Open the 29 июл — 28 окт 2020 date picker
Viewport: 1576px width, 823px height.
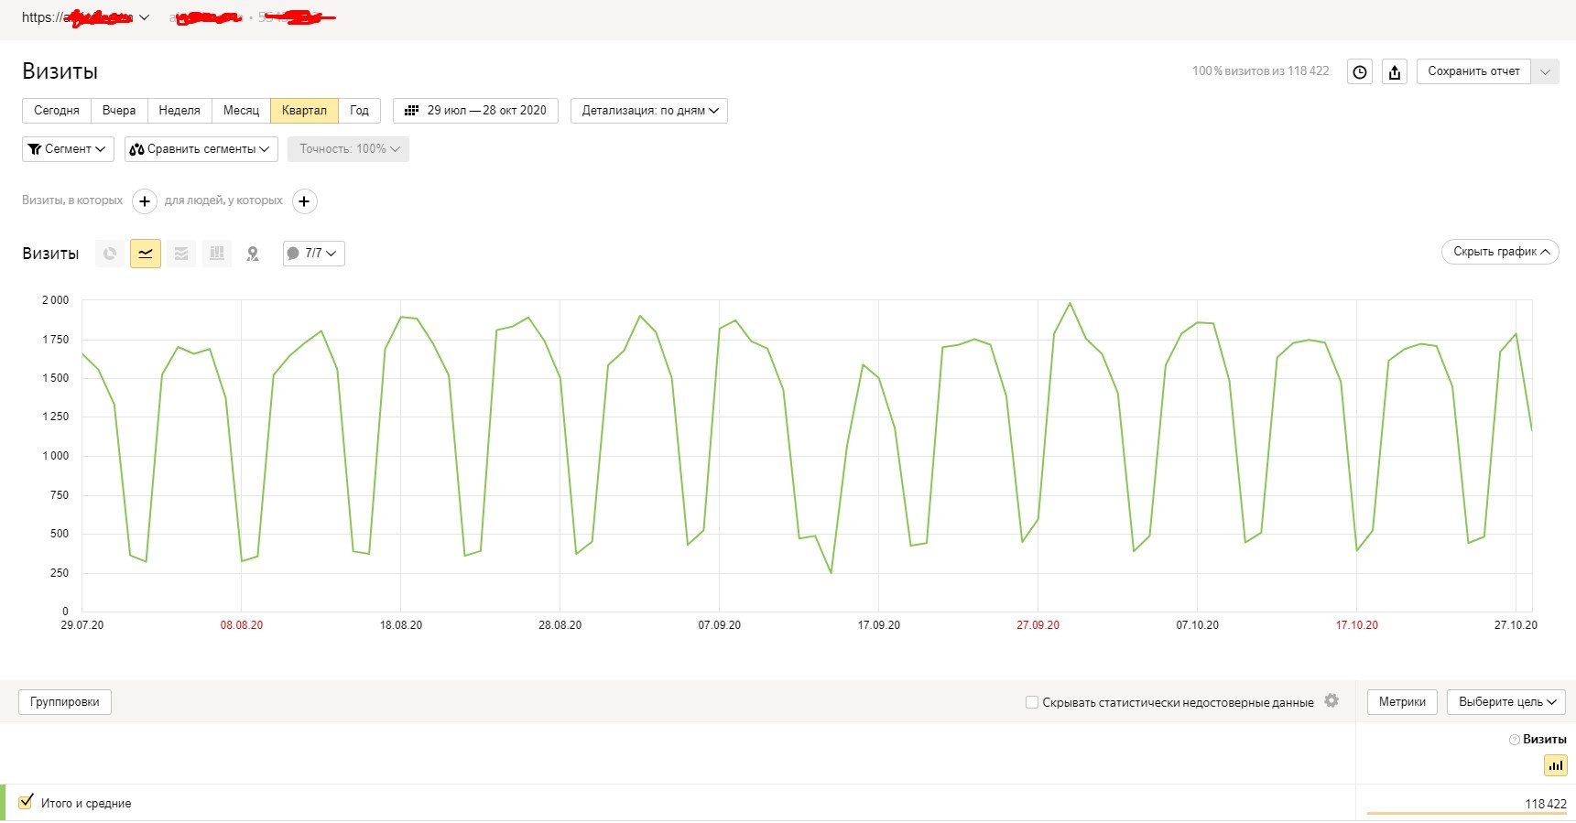475,111
